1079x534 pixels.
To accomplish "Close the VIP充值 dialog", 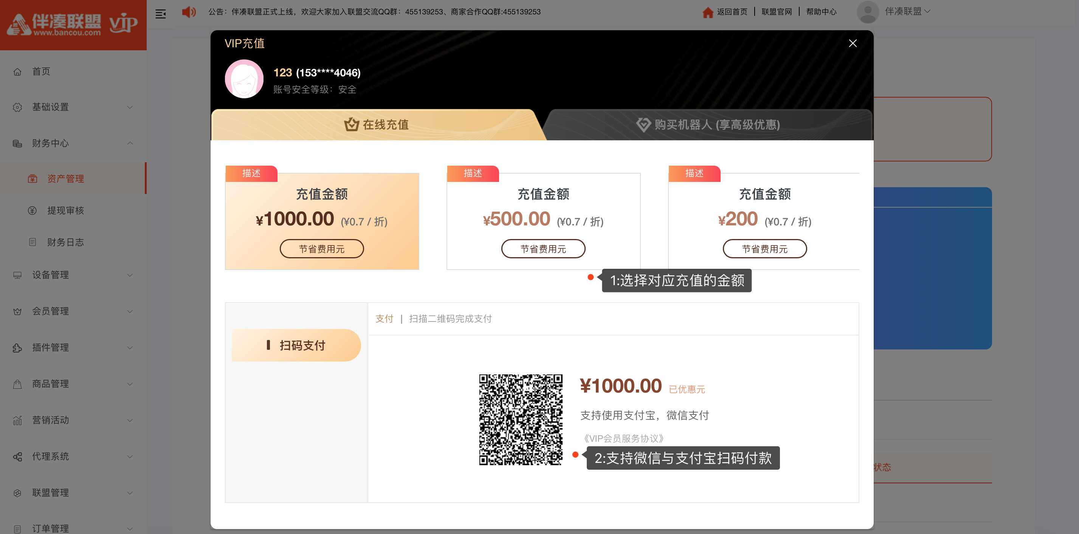I will coord(853,43).
